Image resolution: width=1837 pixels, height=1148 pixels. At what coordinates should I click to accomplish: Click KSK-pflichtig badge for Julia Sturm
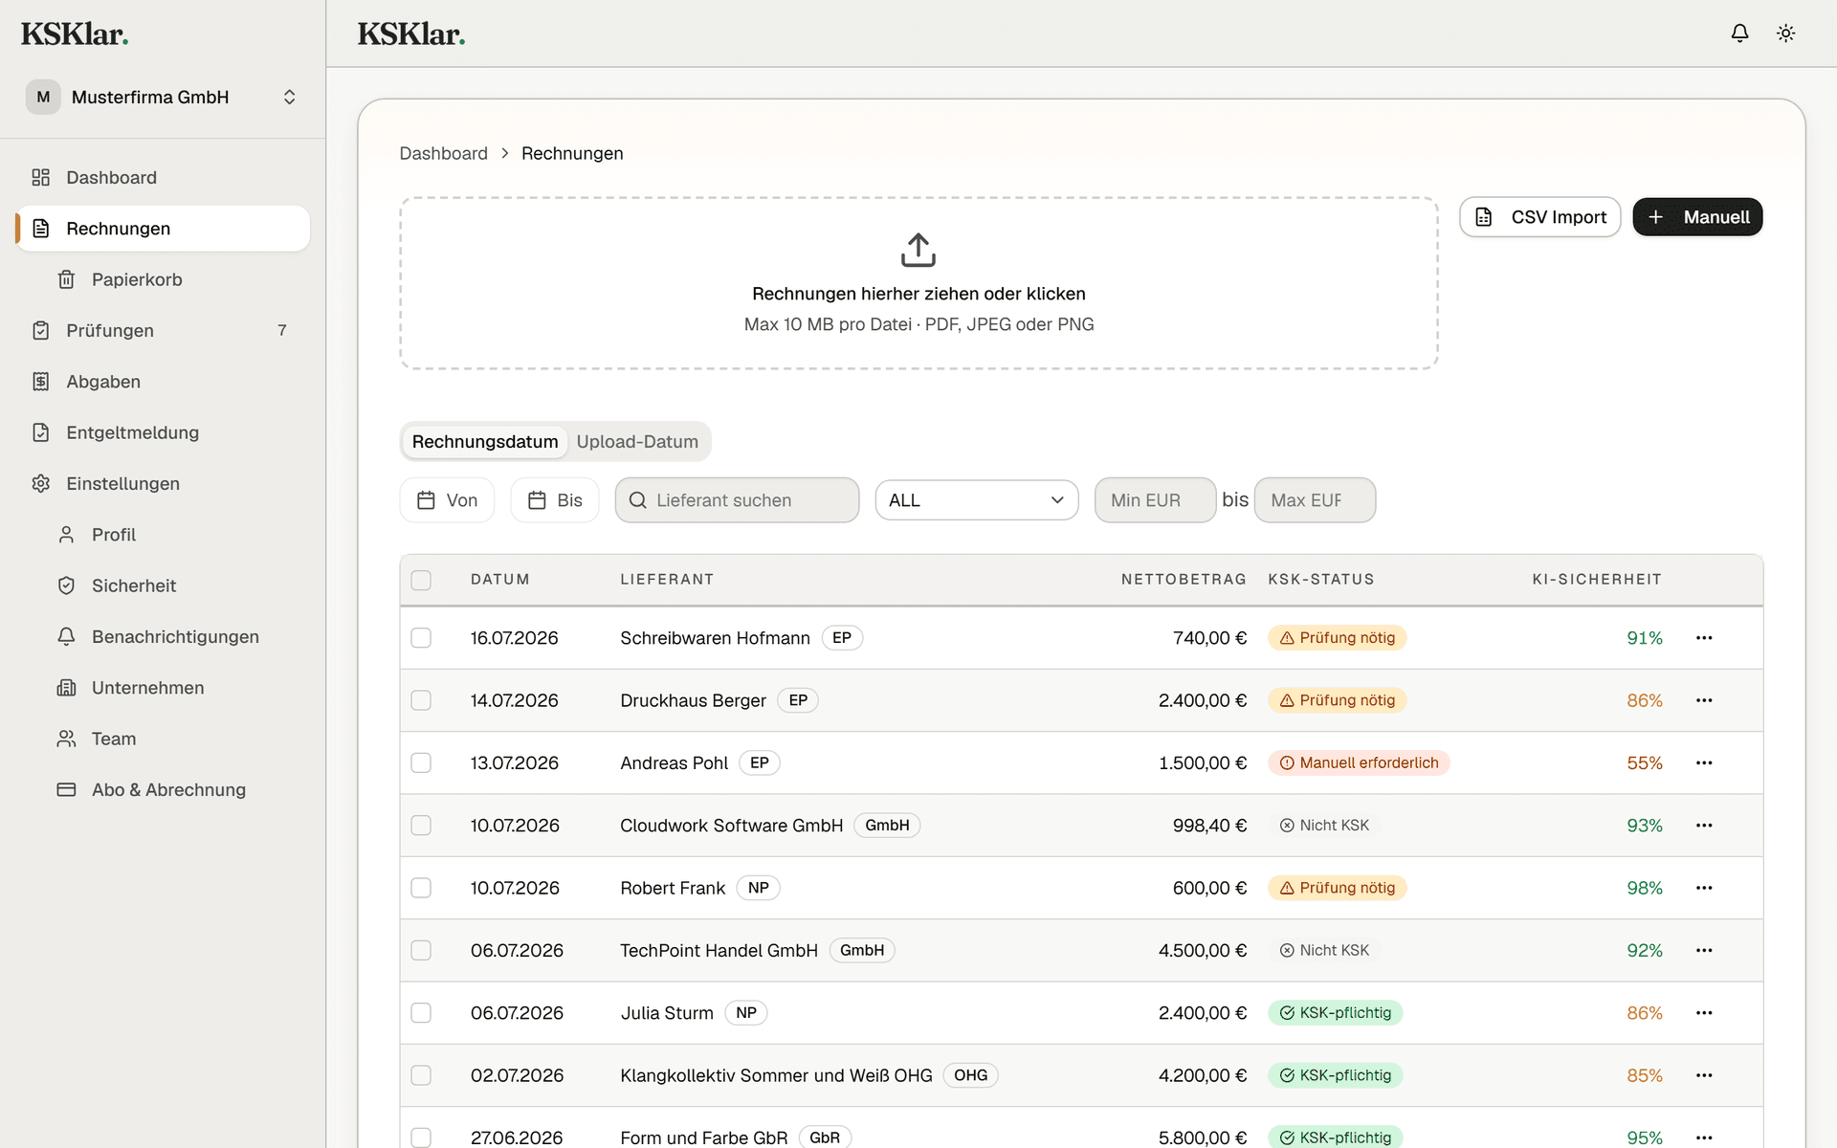pos(1335,1013)
